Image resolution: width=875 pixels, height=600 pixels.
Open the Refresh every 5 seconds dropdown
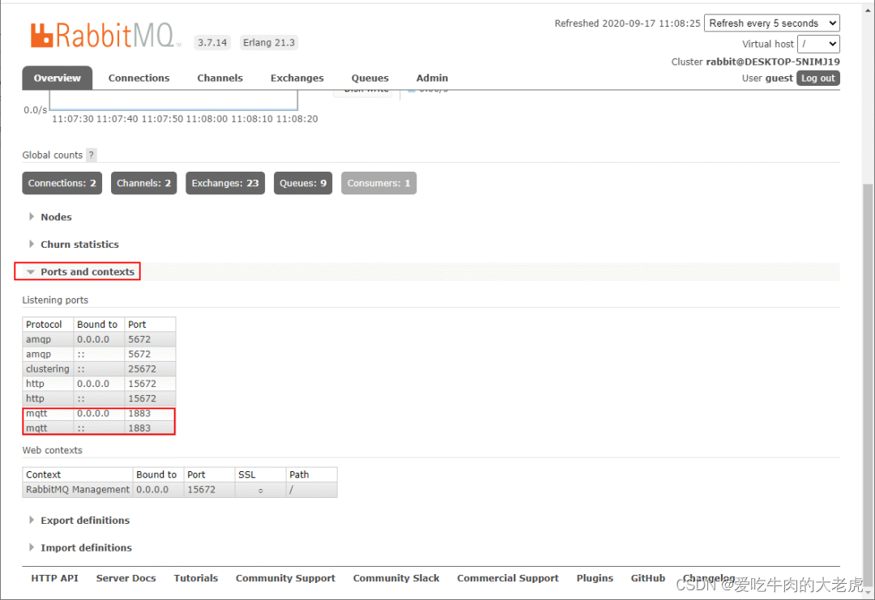tap(772, 23)
